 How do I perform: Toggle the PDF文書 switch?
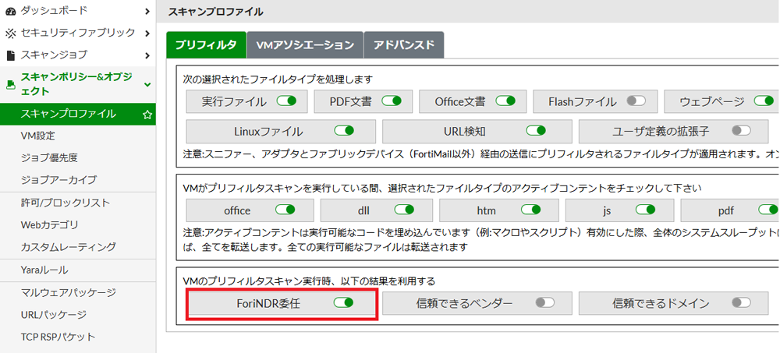tap(392, 101)
